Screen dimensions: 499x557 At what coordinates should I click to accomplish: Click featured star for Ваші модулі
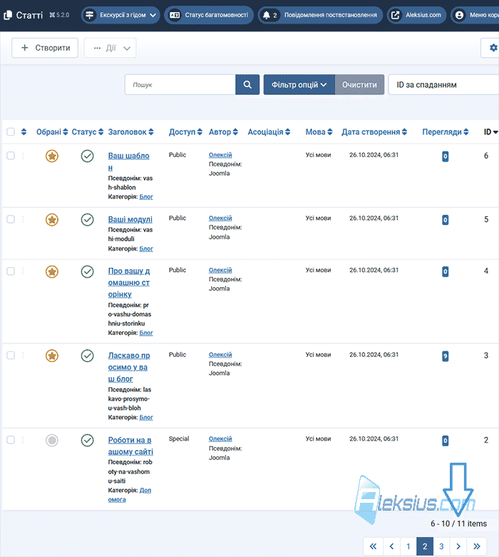52,219
